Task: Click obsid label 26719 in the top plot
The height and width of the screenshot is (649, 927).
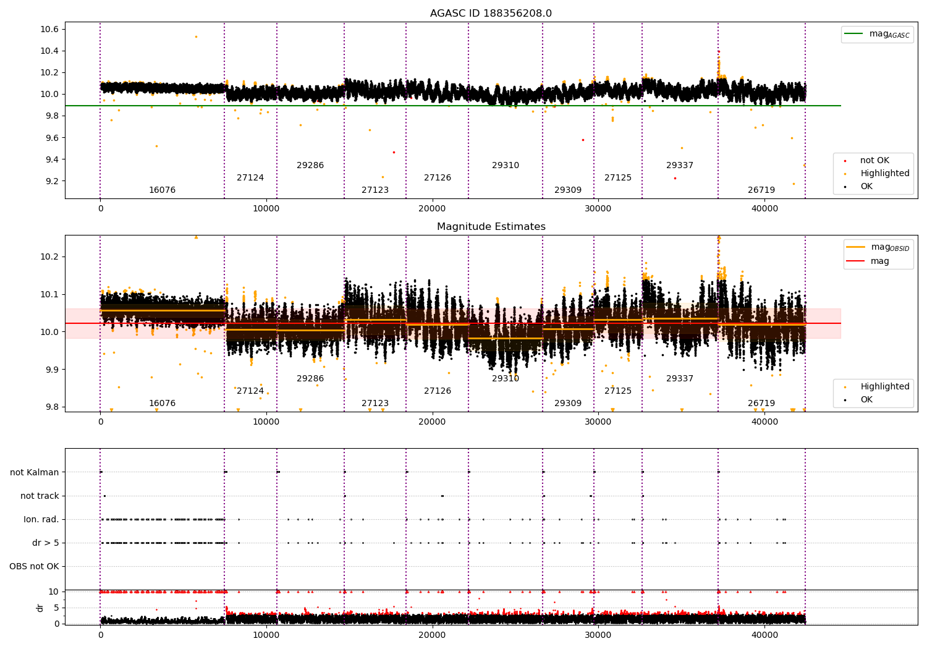Action: [761, 190]
